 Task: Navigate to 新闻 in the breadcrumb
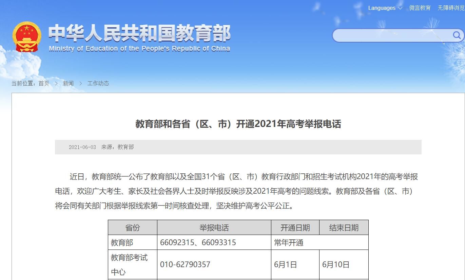pyautogui.click(x=68, y=83)
